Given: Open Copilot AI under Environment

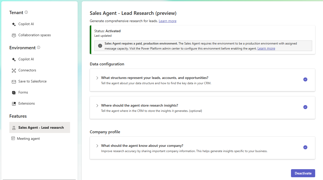Looking at the screenshot, I should tap(26, 59).
